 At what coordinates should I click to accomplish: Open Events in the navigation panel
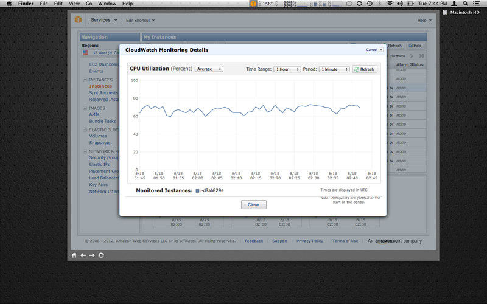[96, 71]
